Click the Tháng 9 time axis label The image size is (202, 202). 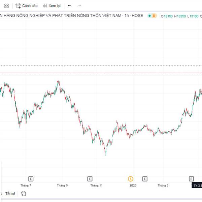pos(62,186)
